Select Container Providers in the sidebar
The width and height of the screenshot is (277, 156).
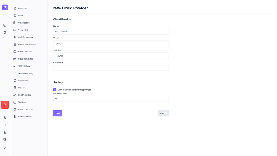tap(27, 44)
